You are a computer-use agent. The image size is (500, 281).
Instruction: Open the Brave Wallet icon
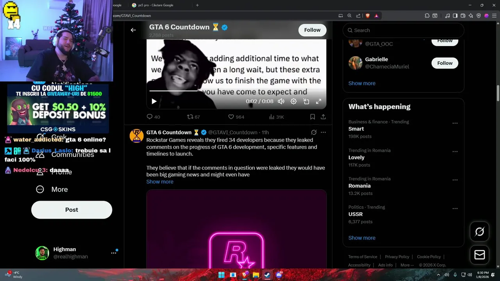coord(463,16)
